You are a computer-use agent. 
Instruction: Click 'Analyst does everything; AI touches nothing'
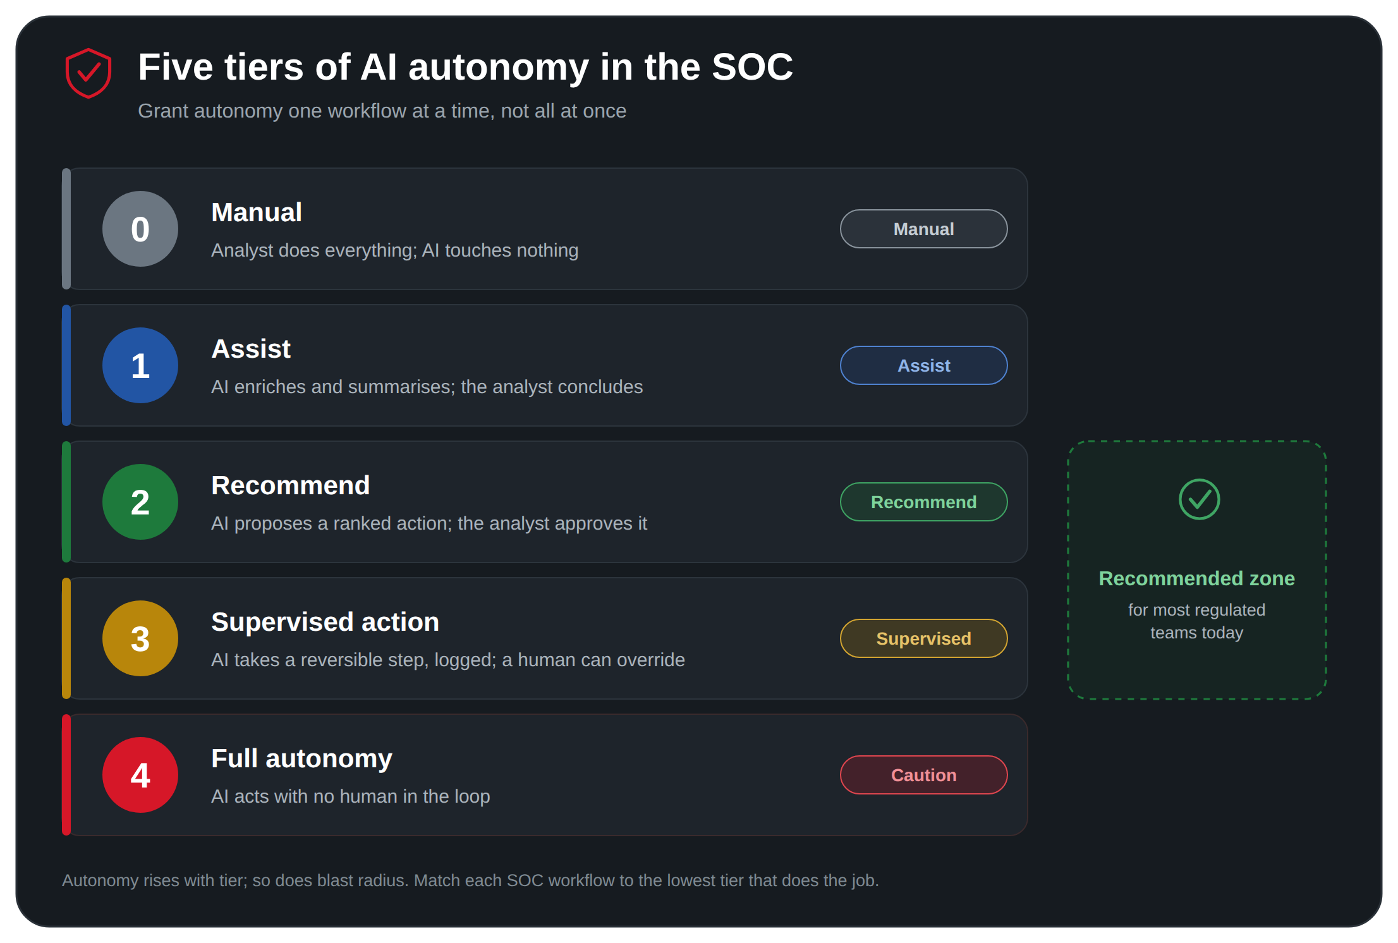(x=394, y=250)
